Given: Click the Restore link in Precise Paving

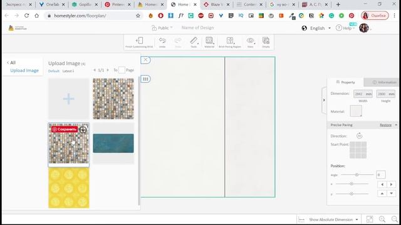Looking at the screenshot, I should (x=385, y=125).
